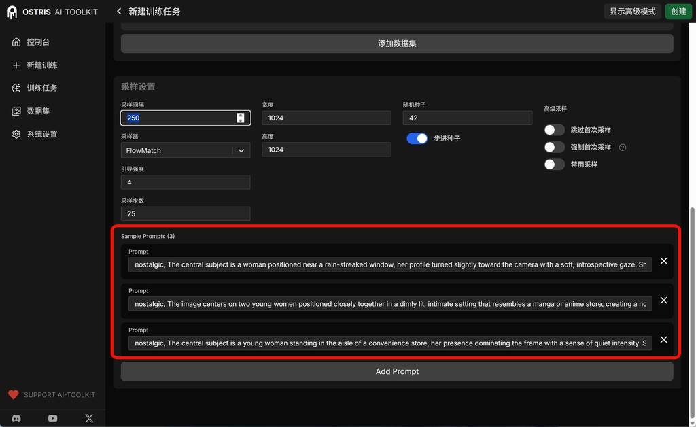Go back using the left chevron arrow
This screenshot has width=696, height=427.
pyautogui.click(x=119, y=11)
